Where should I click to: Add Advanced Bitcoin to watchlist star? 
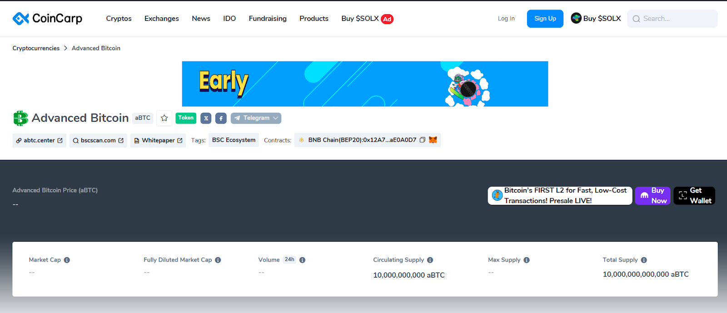(164, 118)
